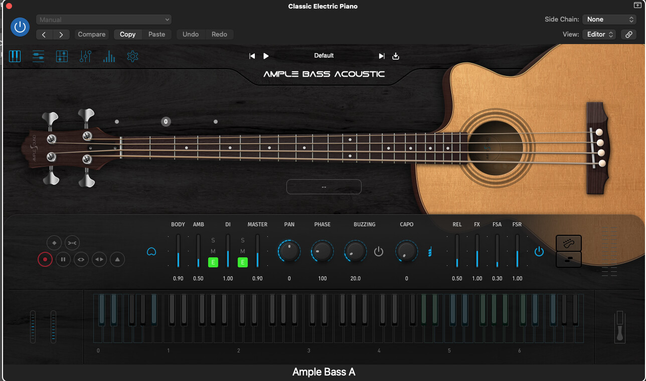The height and width of the screenshot is (381, 646).
Task: Select the bass guitar body mode button
Action: click(x=569, y=243)
